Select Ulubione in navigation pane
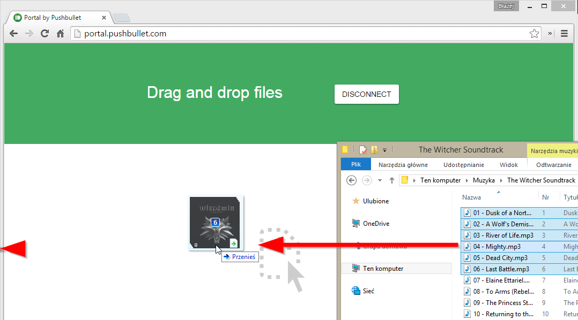The image size is (578, 320). coord(376,201)
